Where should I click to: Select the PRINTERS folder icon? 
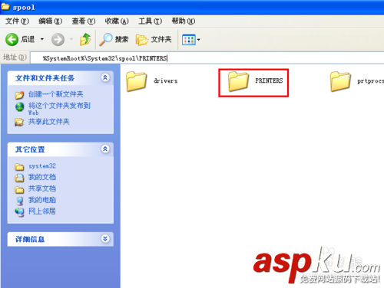click(238, 81)
